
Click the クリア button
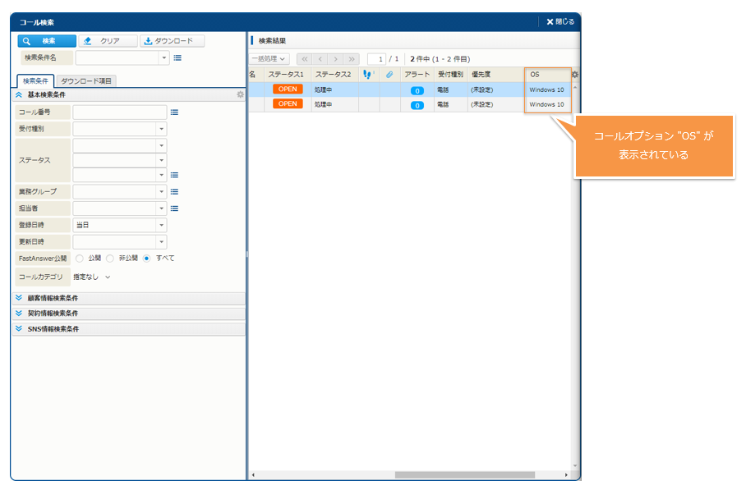click(108, 41)
